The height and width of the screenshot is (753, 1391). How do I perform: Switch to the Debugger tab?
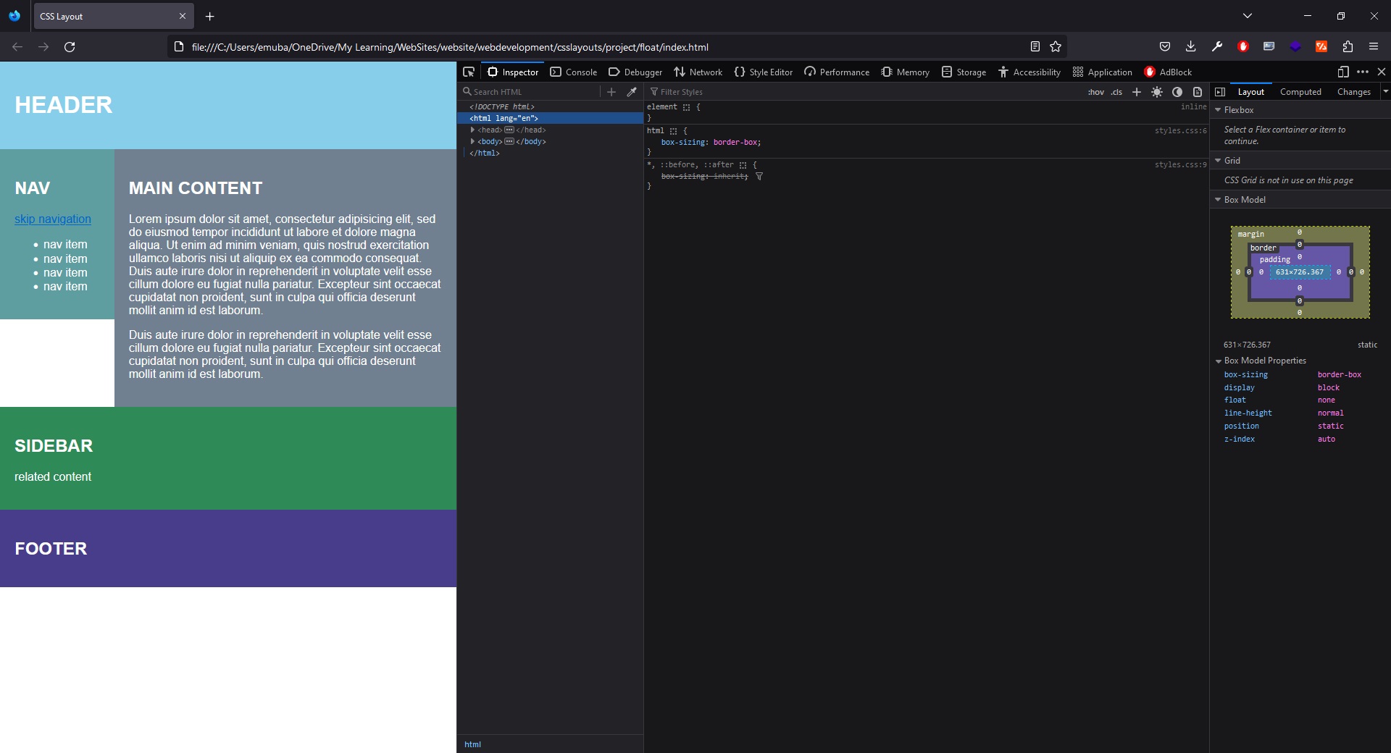click(x=635, y=72)
